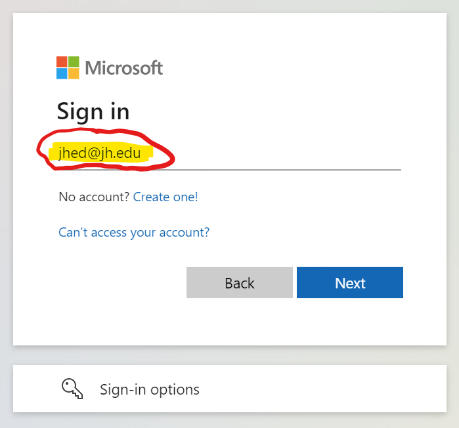The width and height of the screenshot is (459, 428).
Task: Click the No account? label
Action: 94,197
